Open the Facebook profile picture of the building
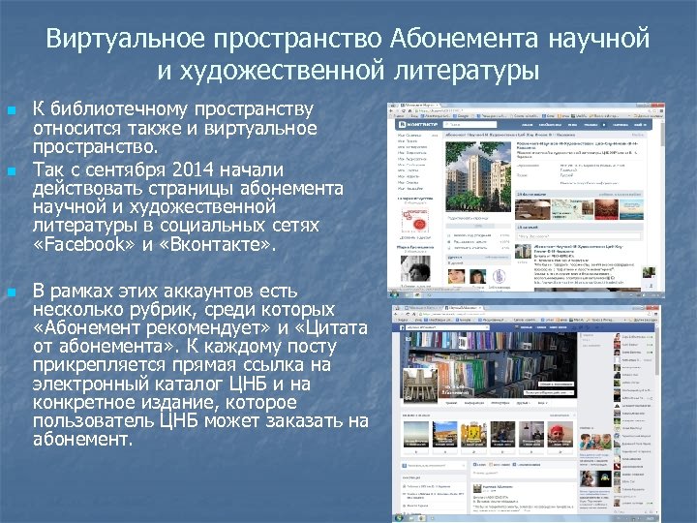Screen dimensions: 697x523 pos(420,385)
